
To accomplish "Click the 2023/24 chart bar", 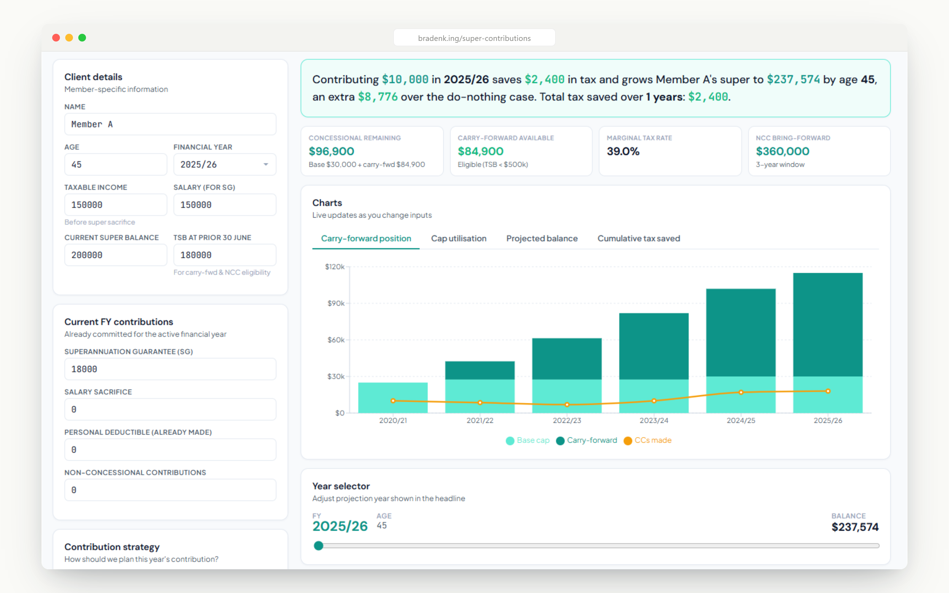I will [654, 363].
